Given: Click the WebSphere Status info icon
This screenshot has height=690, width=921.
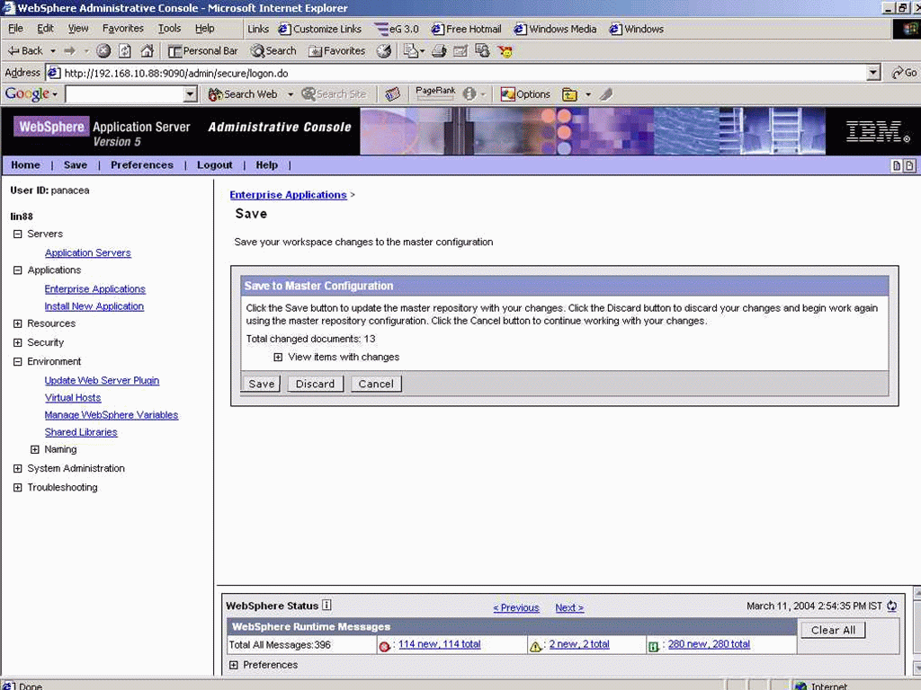Looking at the screenshot, I should click(326, 605).
